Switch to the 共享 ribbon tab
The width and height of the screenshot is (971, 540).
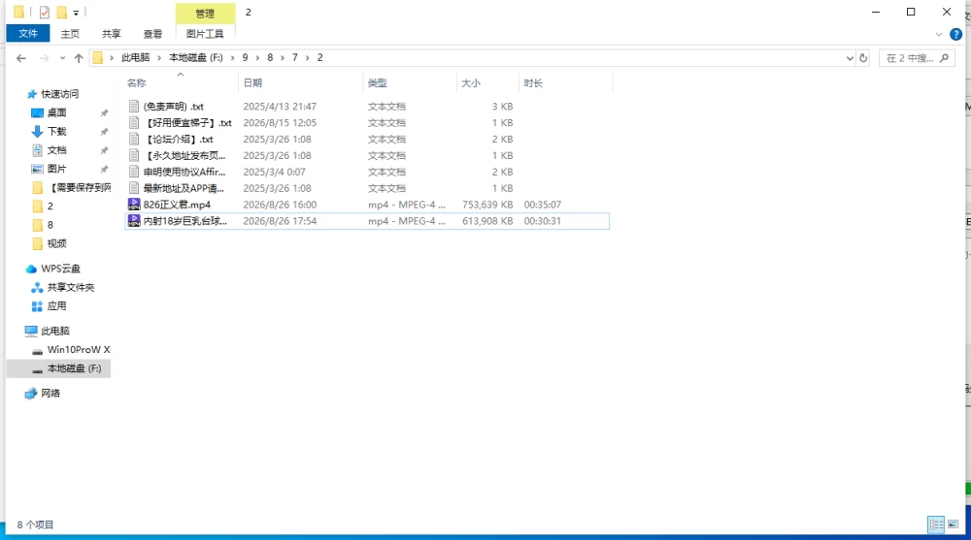click(112, 33)
